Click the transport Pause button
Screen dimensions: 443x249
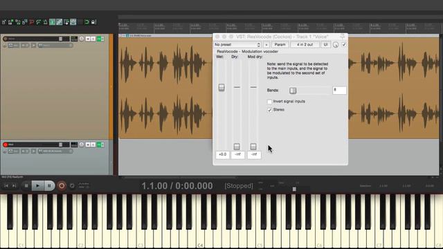pyautogui.click(x=49, y=186)
